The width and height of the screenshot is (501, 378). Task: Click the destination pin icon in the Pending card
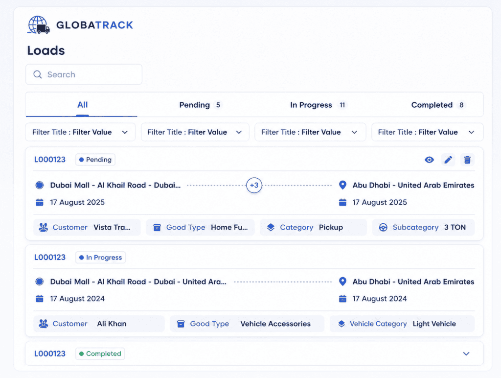pyautogui.click(x=342, y=185)
